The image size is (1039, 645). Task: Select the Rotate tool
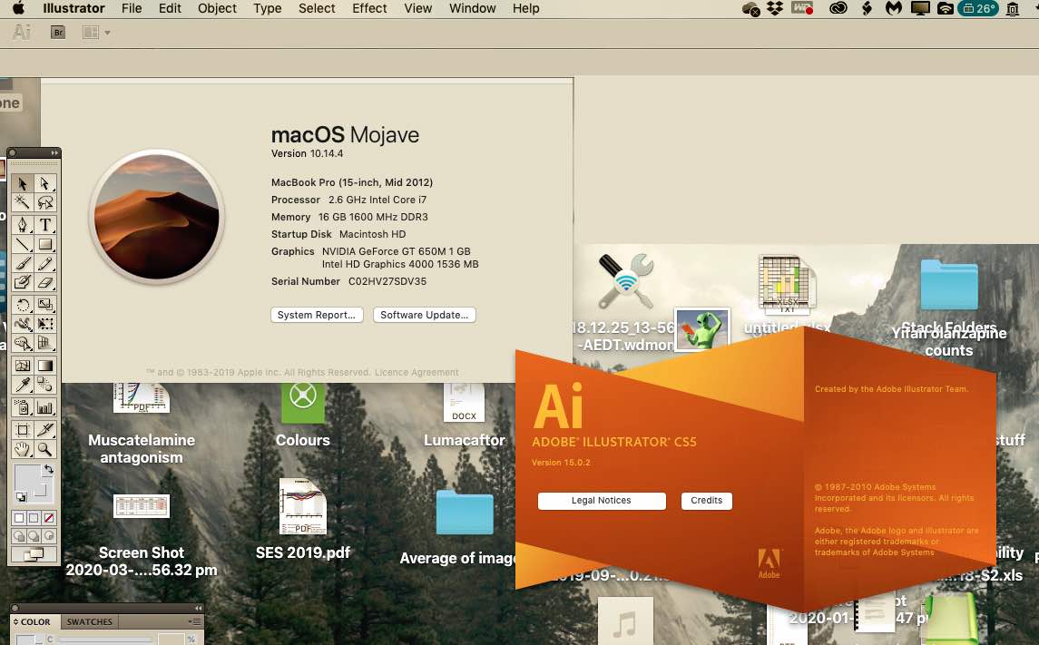23,305
